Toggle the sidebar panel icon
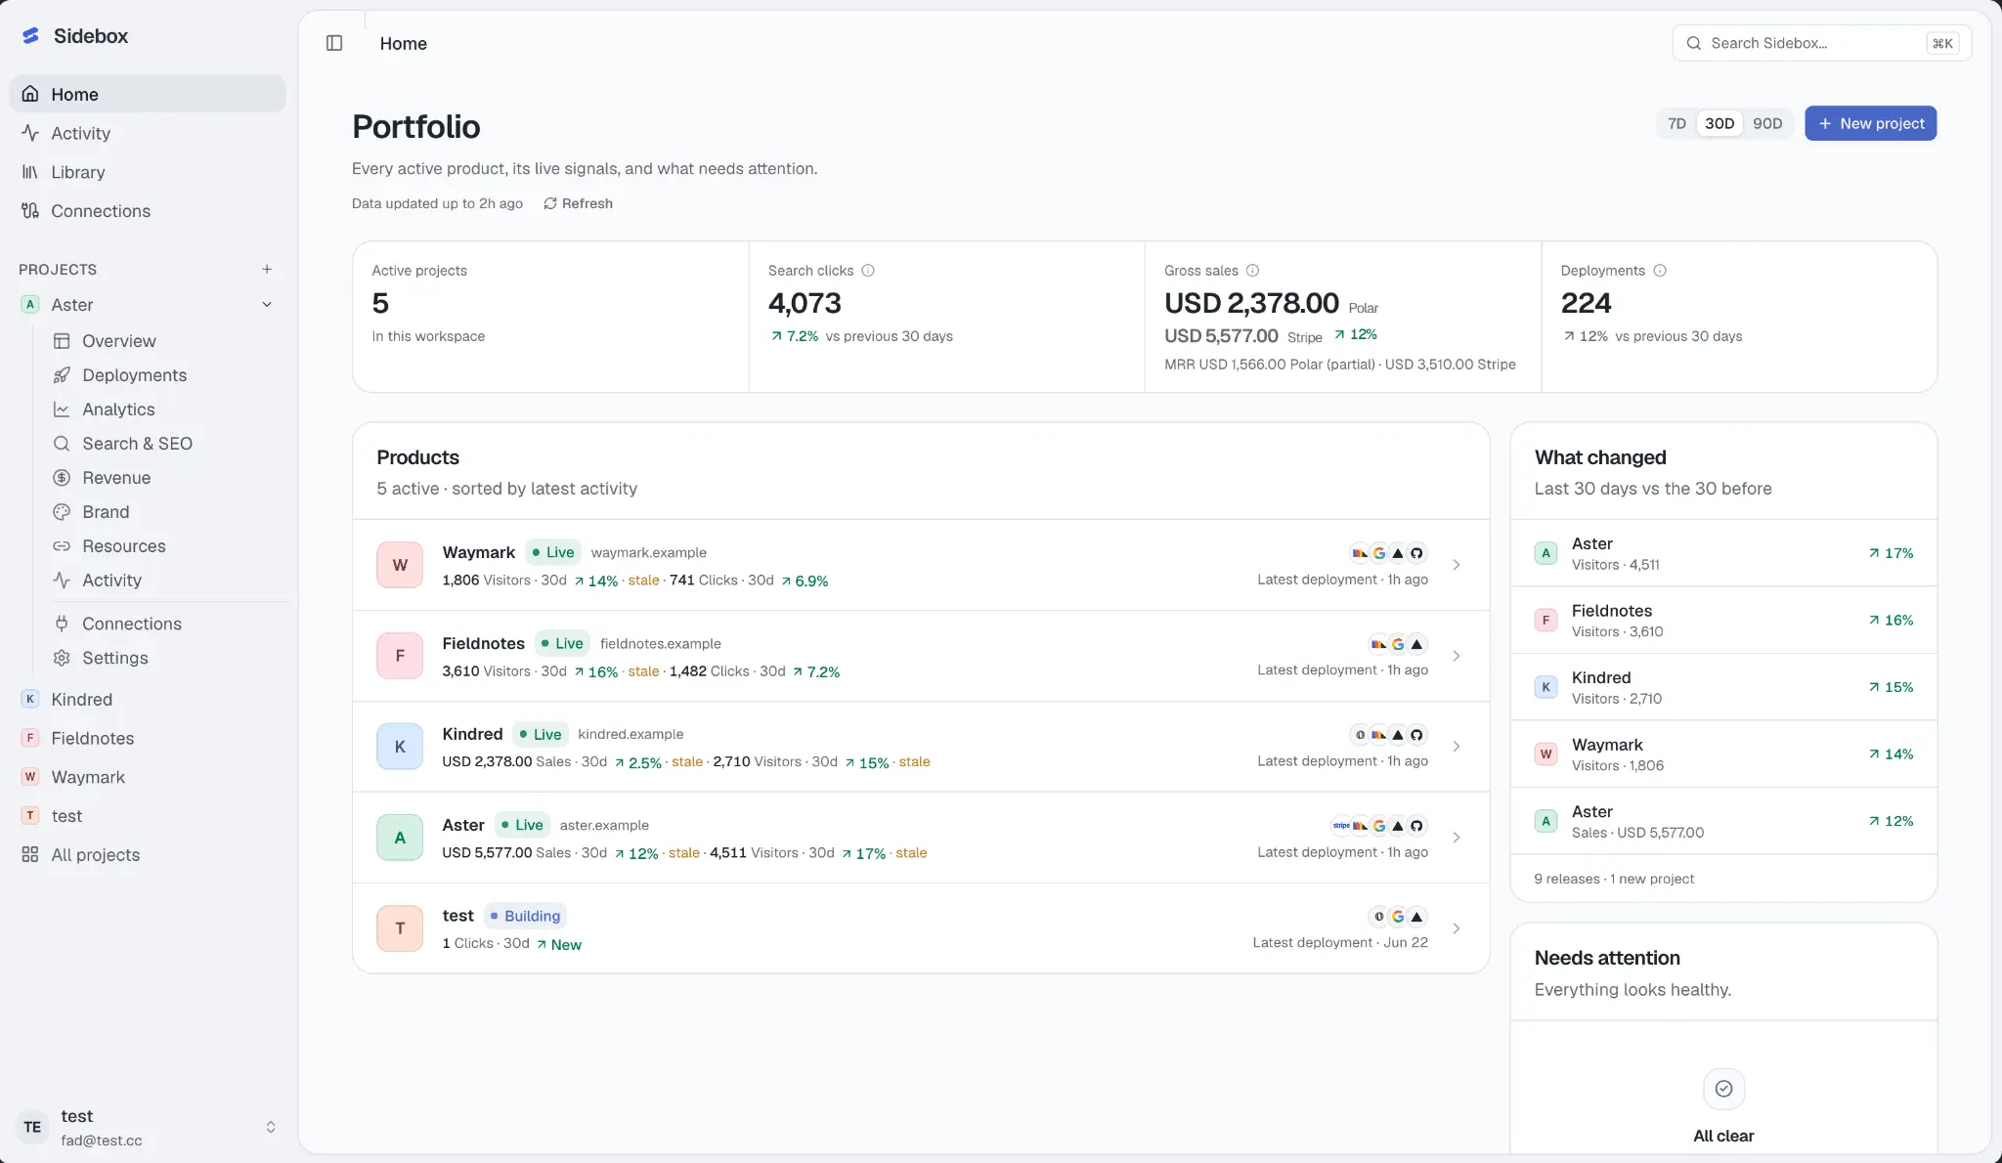Viewport: 2002px width, 1163px height. coord(334,43)
